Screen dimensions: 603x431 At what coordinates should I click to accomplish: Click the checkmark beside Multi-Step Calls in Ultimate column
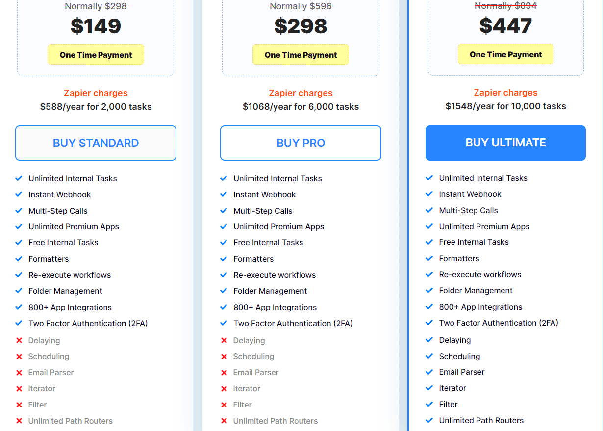[x=429, y=210]
